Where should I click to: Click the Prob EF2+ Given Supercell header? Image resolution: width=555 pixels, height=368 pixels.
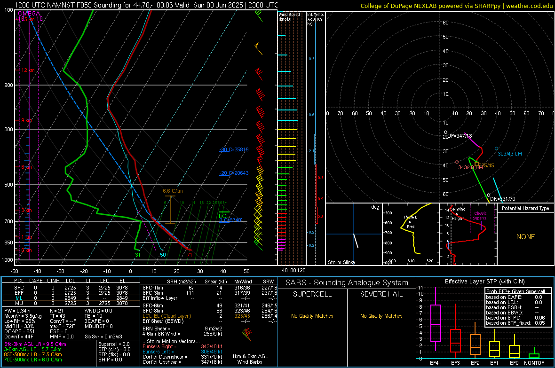point(515,291)
